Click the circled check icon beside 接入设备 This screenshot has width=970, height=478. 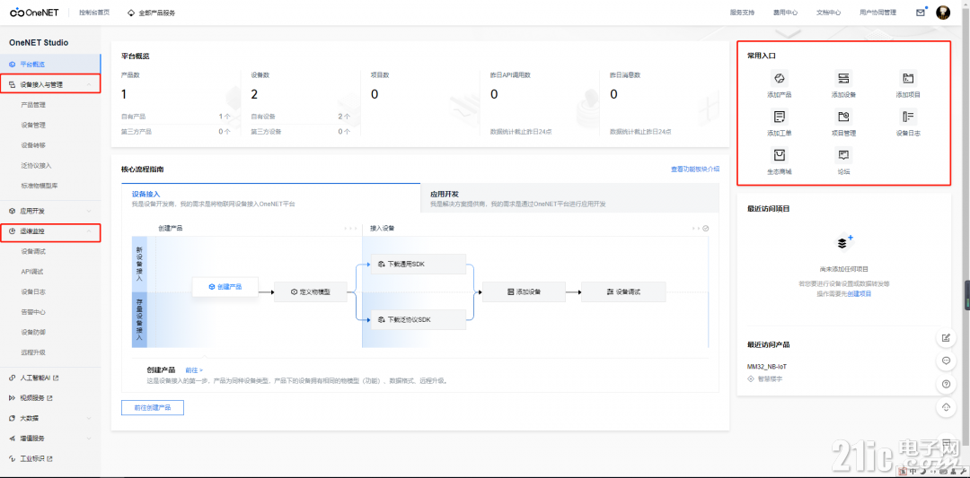click(x=705, y=228)
